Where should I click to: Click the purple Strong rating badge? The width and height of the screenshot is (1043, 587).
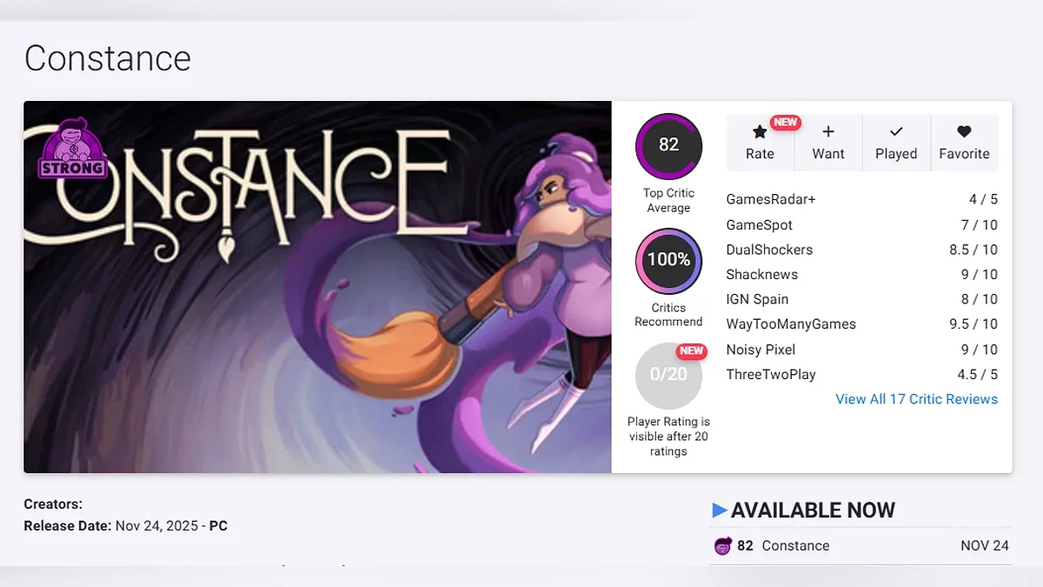click(72, 149)
